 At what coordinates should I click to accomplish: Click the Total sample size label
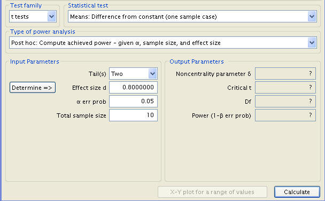[x=81, y=115]
